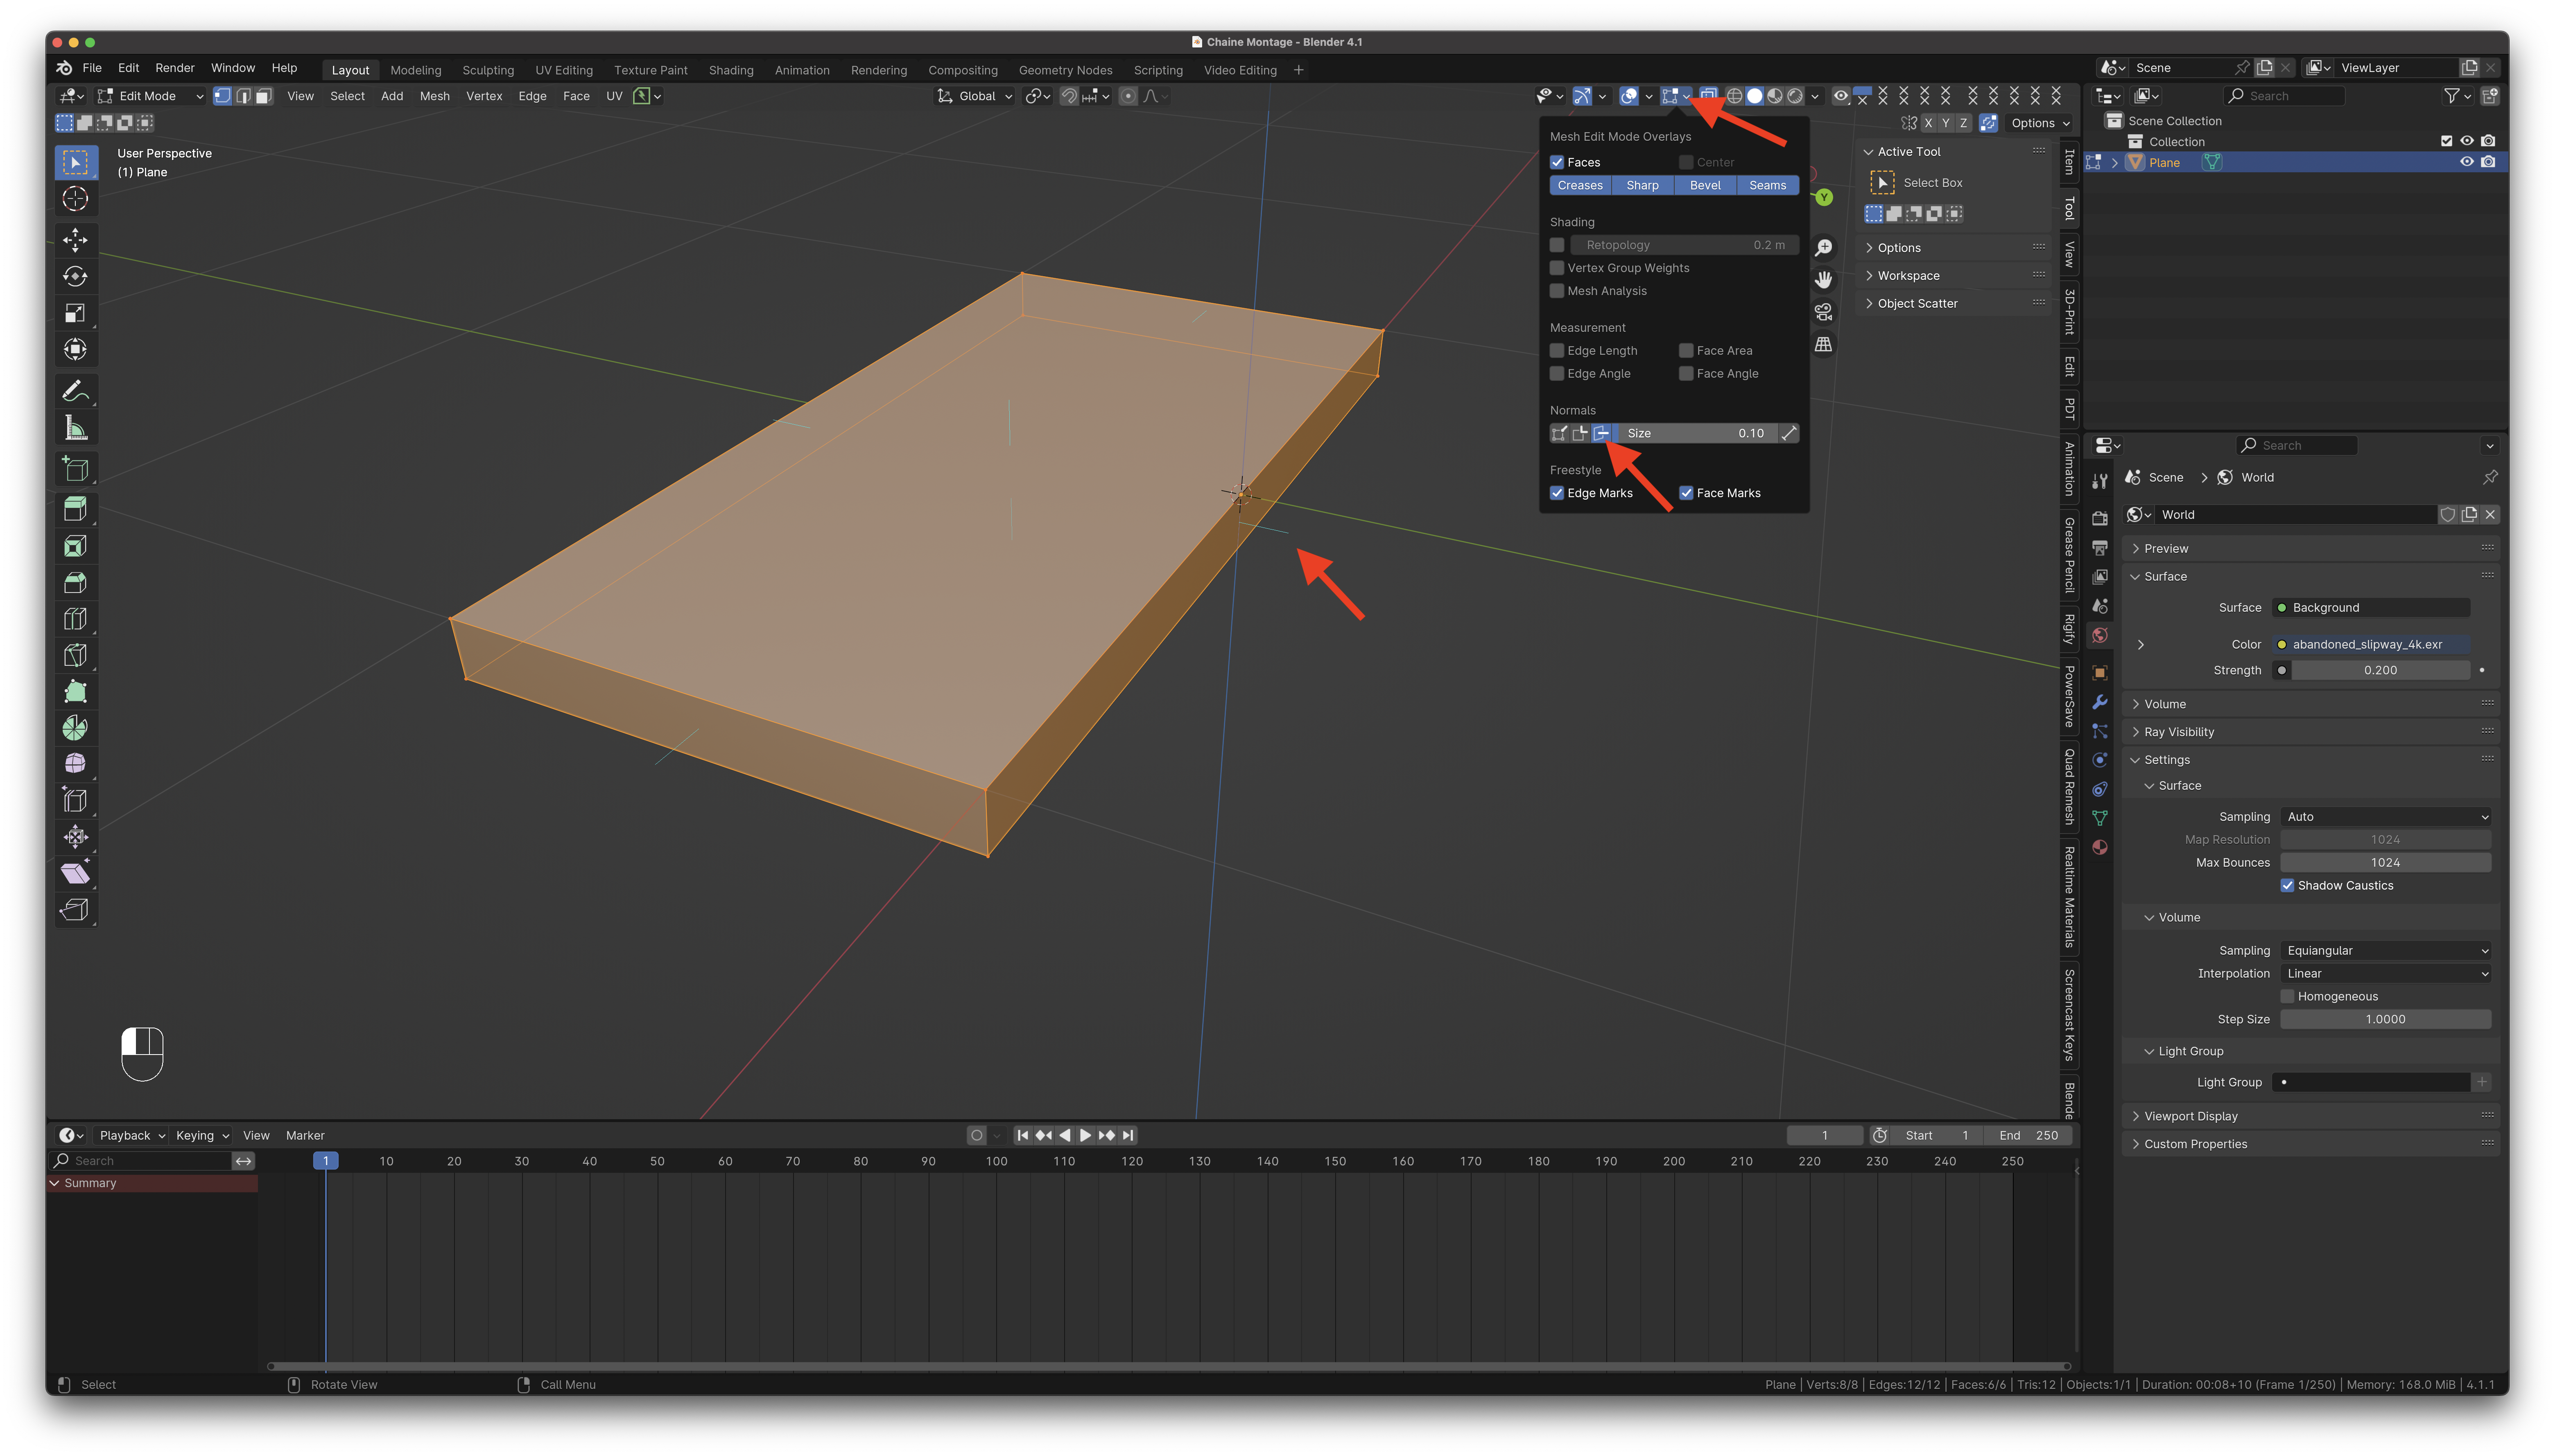Click the outliner Search field
2555x1456 pixels.
pyautogui.click(x=2284, y=96)
